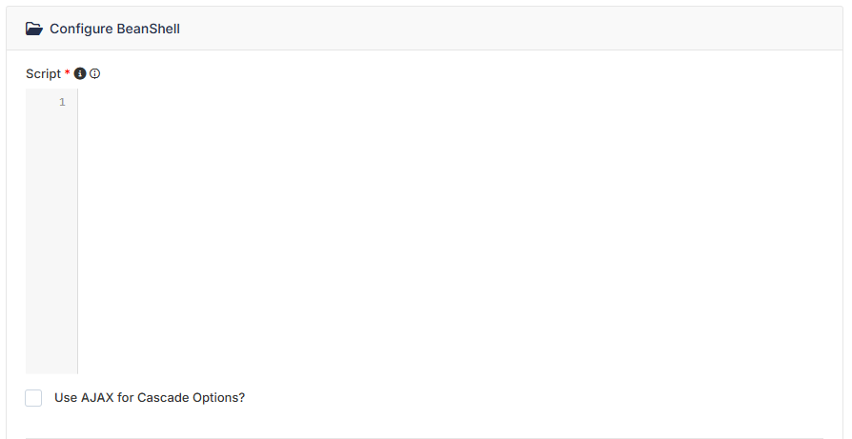Click the empty middle of the Script code editor

point(451,231)
